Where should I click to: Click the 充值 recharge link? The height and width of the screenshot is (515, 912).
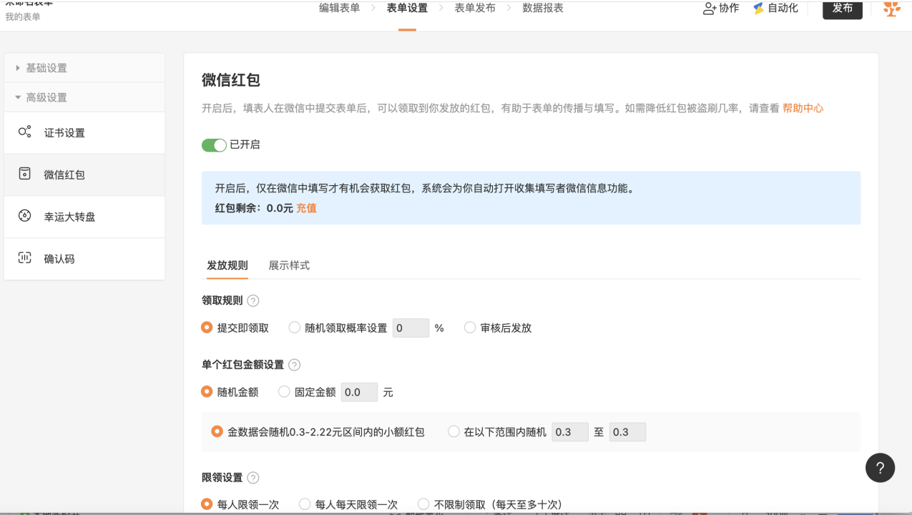(x=306, y=208)
